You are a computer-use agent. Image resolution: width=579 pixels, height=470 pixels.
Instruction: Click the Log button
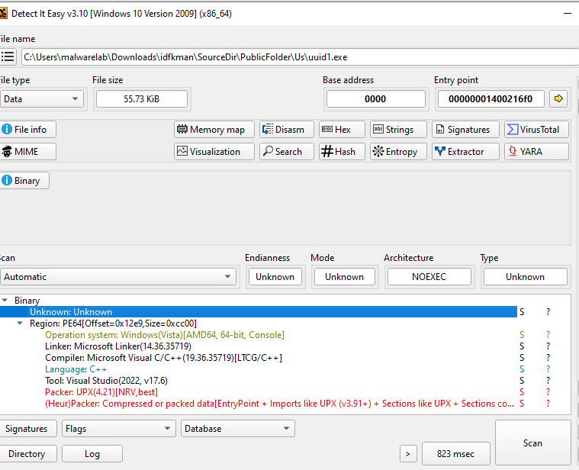92,454
